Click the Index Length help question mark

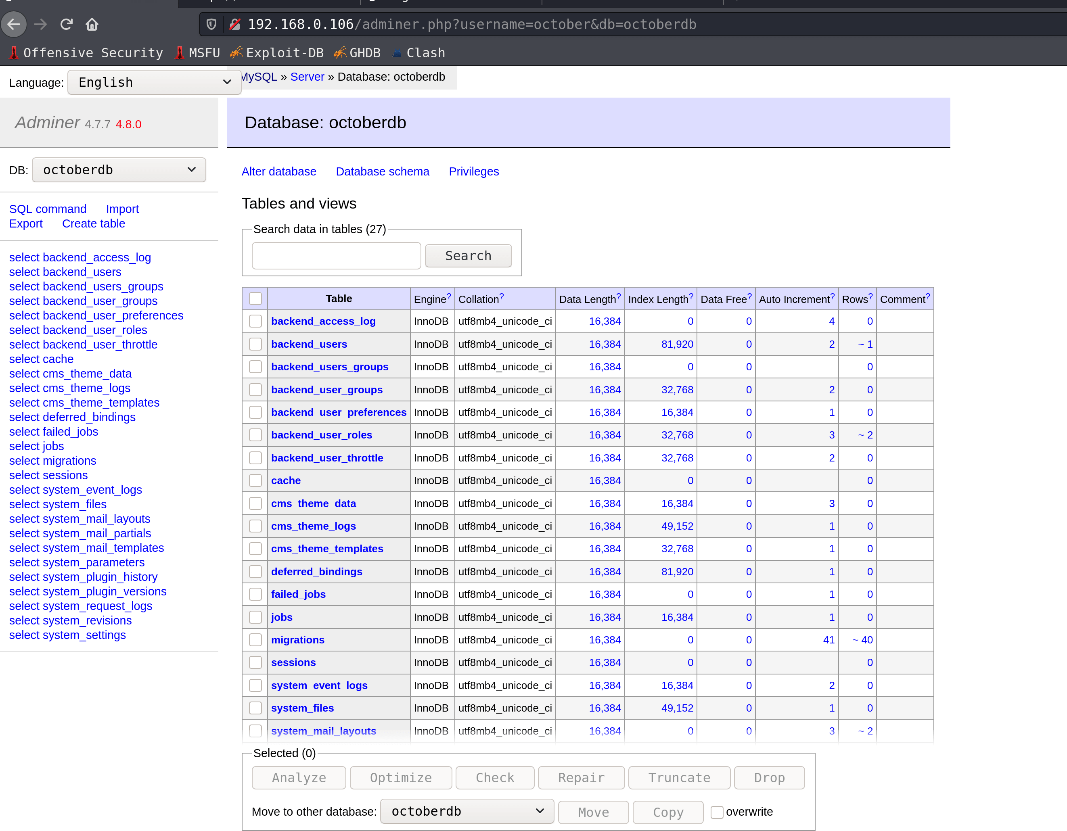691,296
